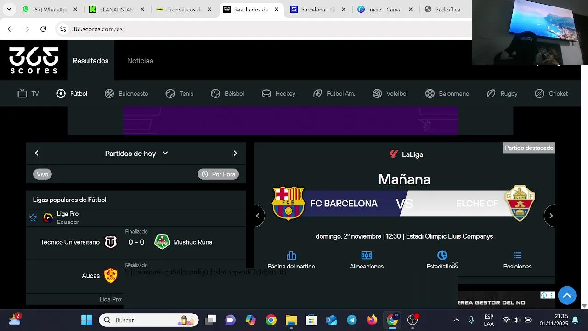Go to next day arrow
588x331 pixels.
(x=235, y=153)
